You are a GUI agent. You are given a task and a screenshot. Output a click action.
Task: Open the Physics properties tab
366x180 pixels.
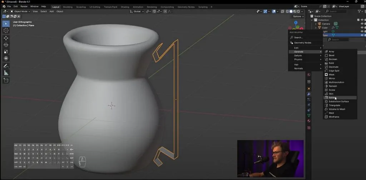click(x=309, y=105)
